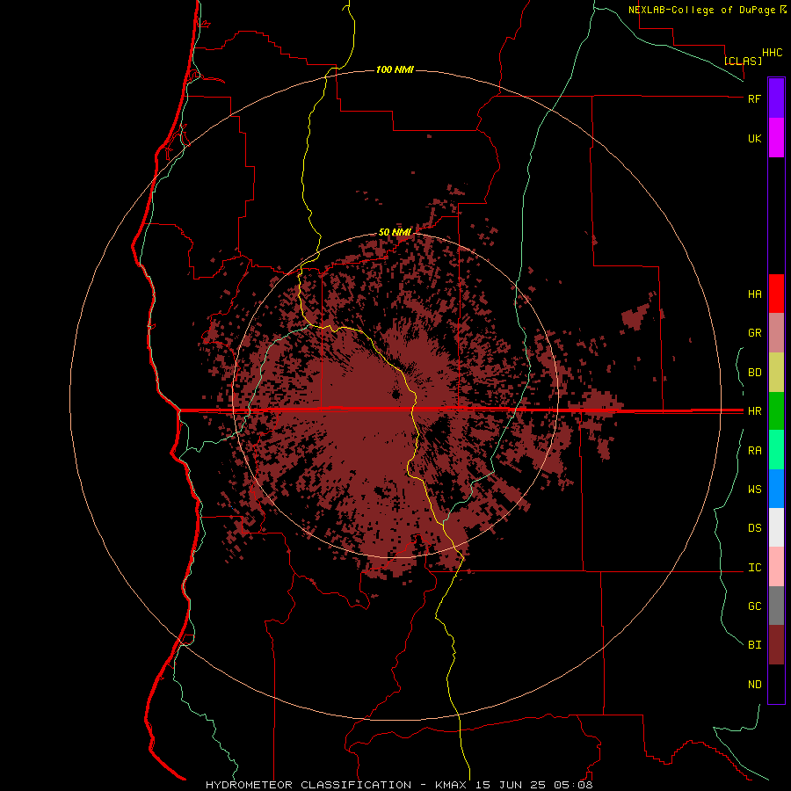Click the RA legend label
791x791 pixels.
[754, 451]
